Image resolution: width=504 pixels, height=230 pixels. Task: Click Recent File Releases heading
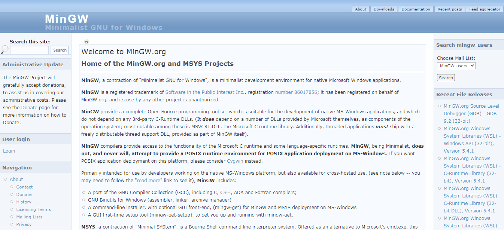click(x=464, y=95)
